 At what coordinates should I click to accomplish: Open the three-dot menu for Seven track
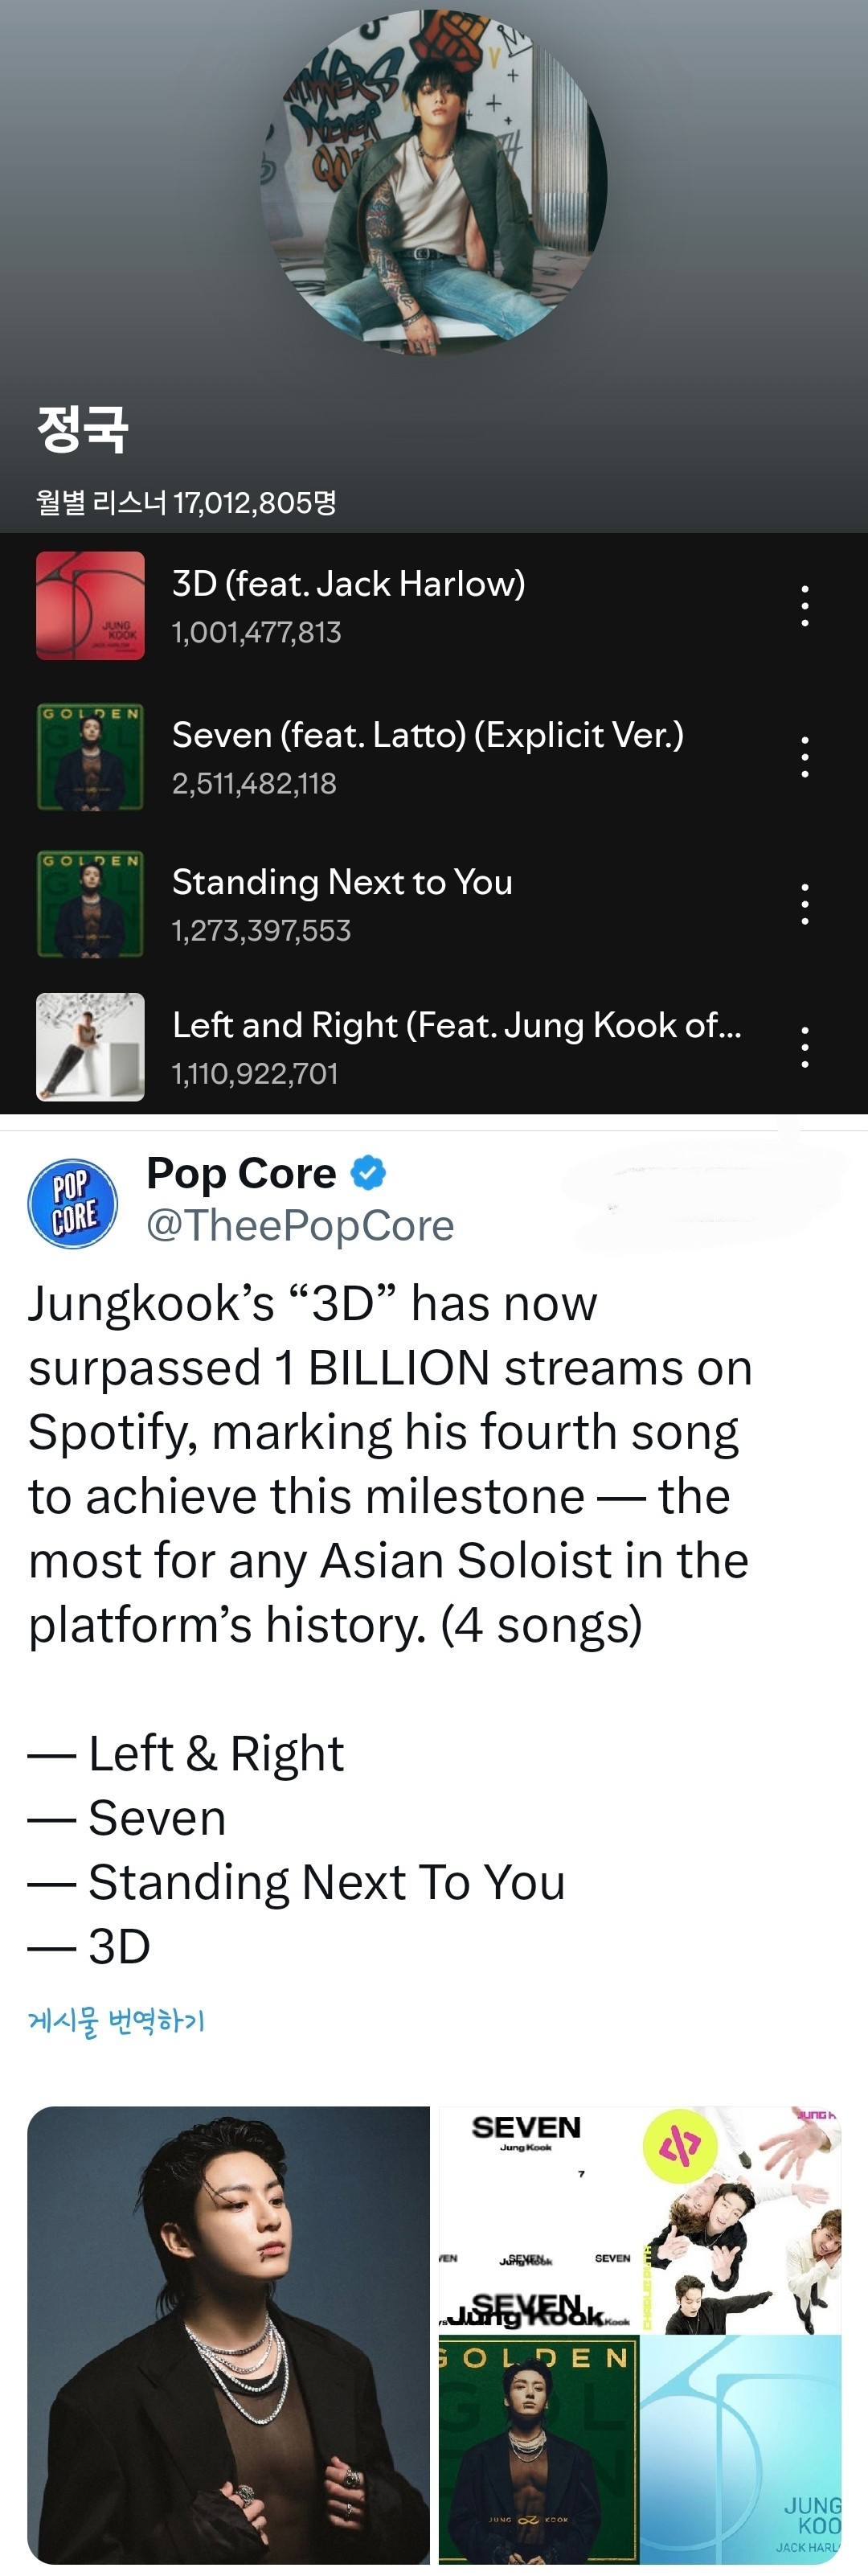[804, 757]
